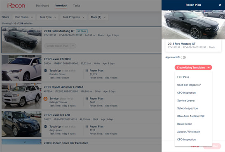This screenshot has height=152, width=225.
Task: Expand the Task Type filter
Action: click(48, 17)
